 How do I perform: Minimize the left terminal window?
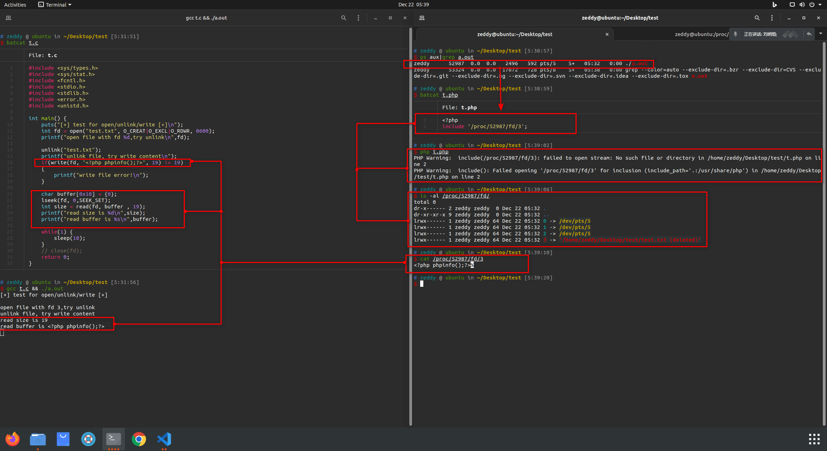[375, 18]
